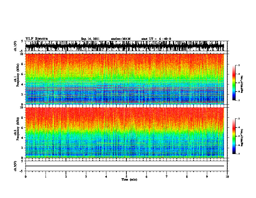Click the ch.2 spectrogram plot area
256x198 pixels.
tap(124, 133)
